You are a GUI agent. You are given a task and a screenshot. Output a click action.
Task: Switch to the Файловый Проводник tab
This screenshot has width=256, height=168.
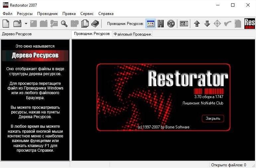tap(132, 34)
